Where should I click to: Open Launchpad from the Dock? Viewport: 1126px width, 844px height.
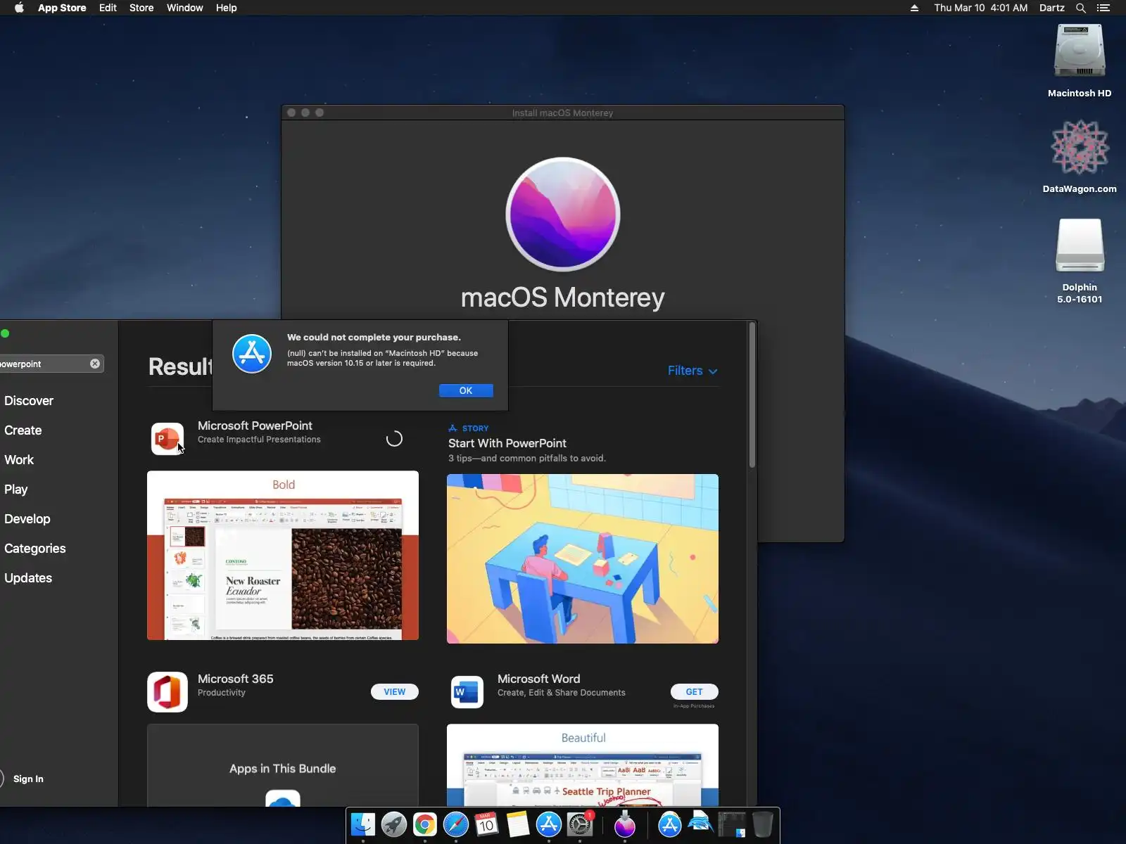pyautogui.click(x=394, y=824)
